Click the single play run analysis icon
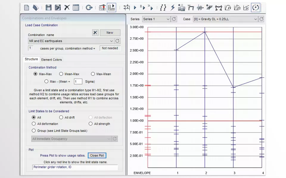 coord(135,8)
